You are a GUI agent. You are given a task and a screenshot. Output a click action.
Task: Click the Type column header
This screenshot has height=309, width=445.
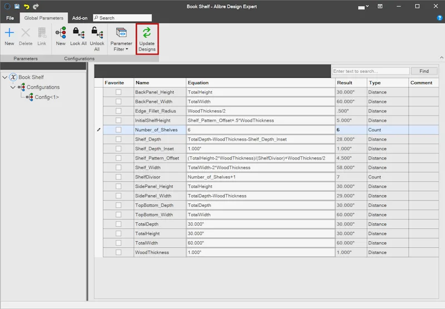(388, 83)
